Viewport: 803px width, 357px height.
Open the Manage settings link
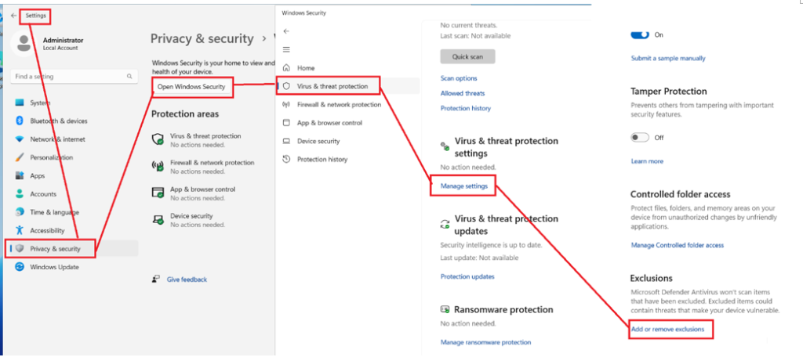(x=464, y=186)
